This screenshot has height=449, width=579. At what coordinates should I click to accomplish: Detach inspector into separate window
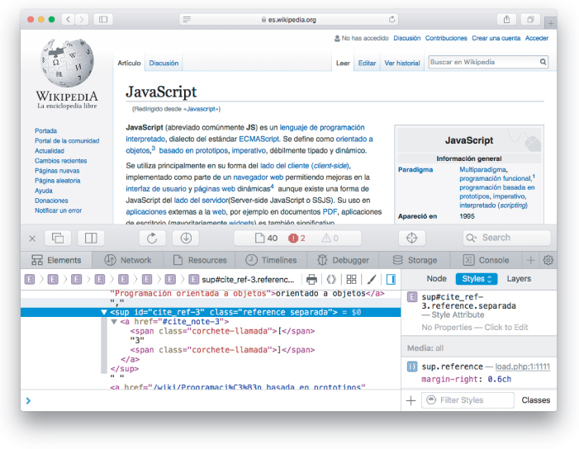tap(58, 238)
